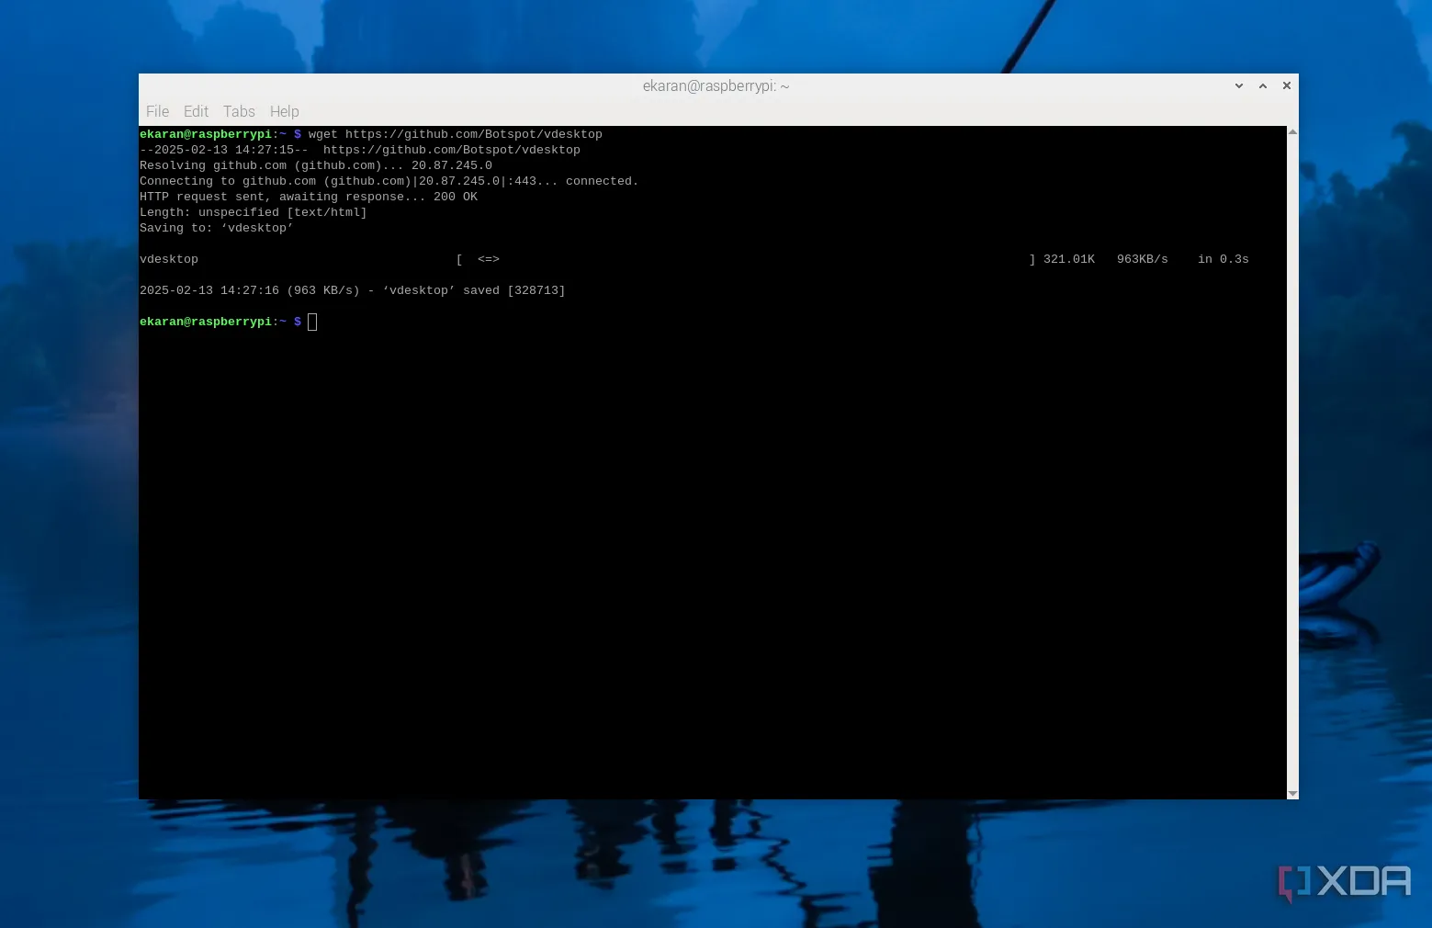The image size is (1432, 928).
Task: Open the Tabs menu
Action: coord(239,111)
